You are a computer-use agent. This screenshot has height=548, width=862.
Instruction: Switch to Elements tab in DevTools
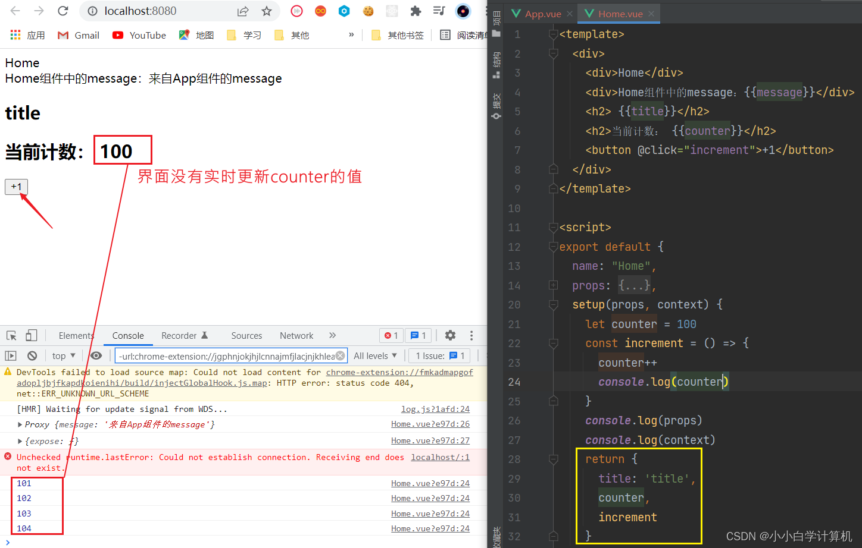pos(76,336)
